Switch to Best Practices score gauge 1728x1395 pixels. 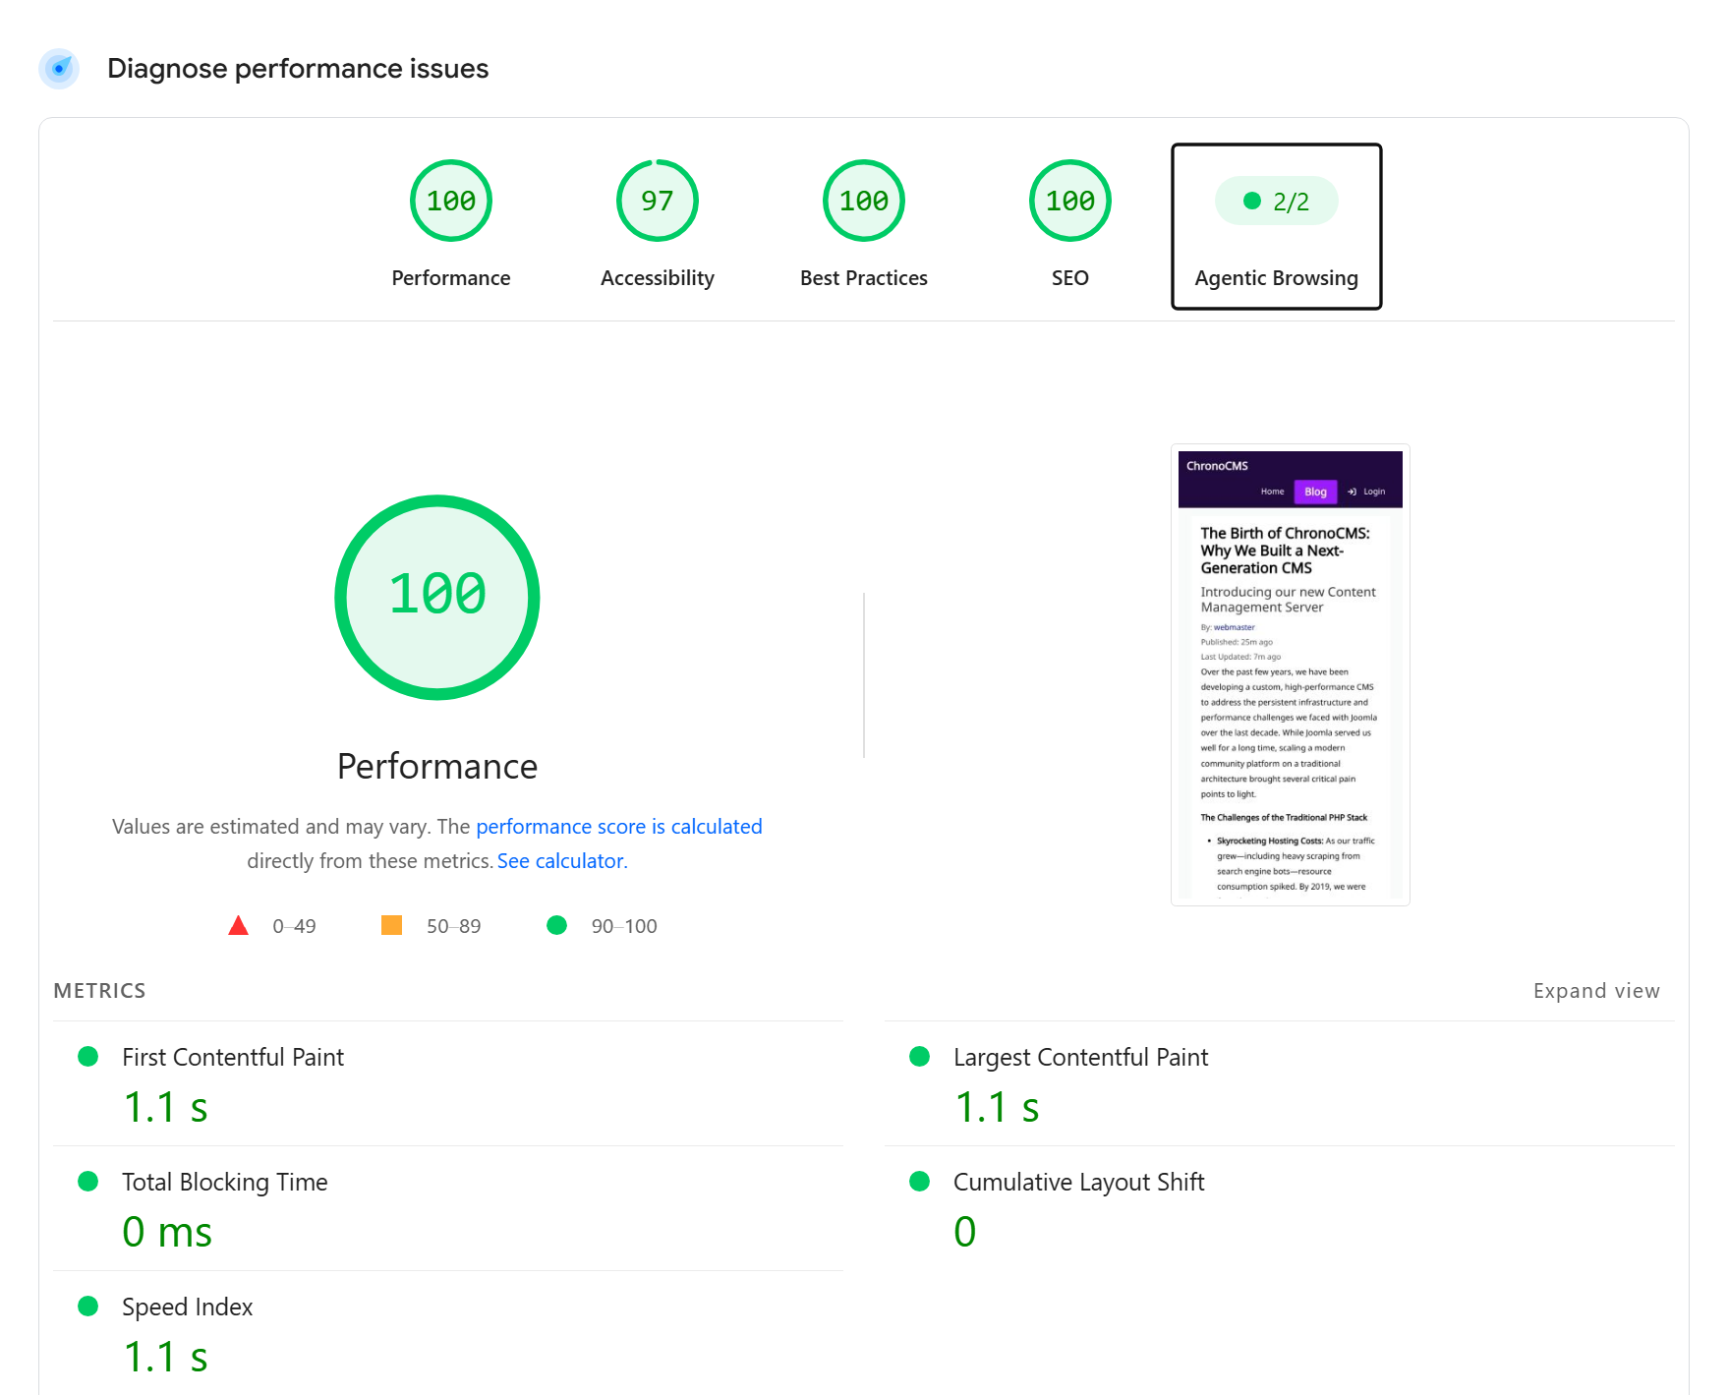point(864,225)
